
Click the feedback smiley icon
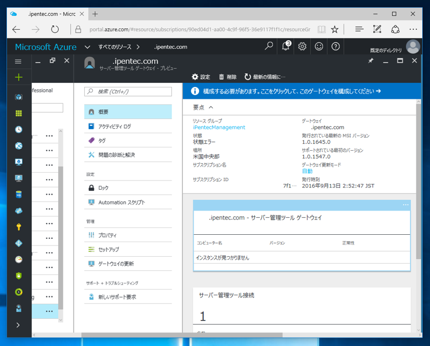coord(319,46)
